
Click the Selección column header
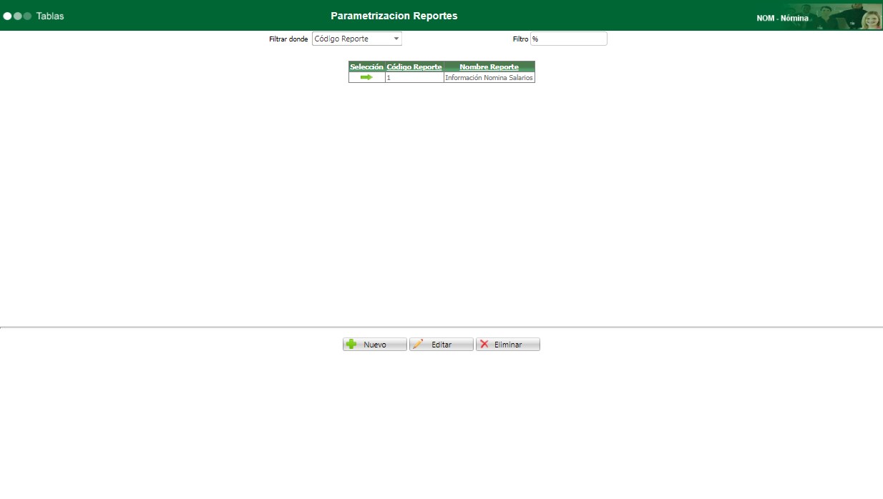(366, 66)
